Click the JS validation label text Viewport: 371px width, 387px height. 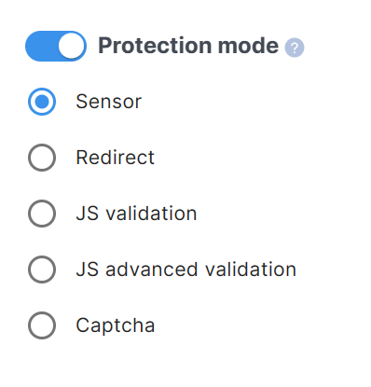[x=136, y=214]
